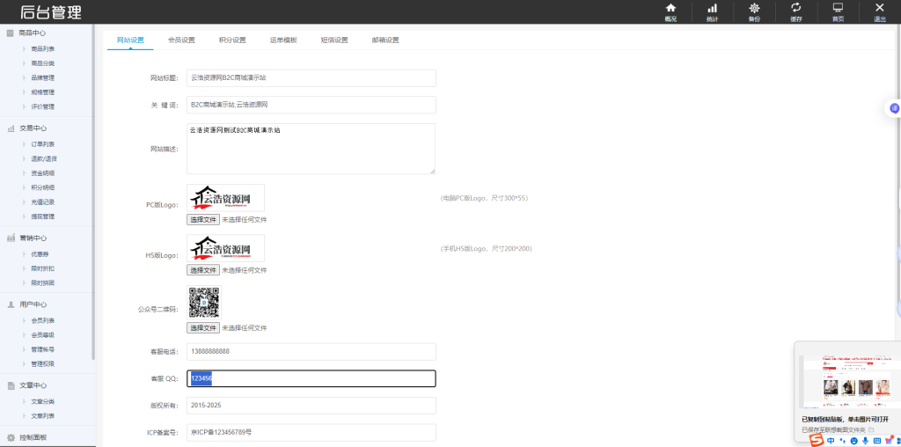This screenshot has width=901, height=447.
Task: Open the 首页 monitor icon
Action: coord(838,11)
